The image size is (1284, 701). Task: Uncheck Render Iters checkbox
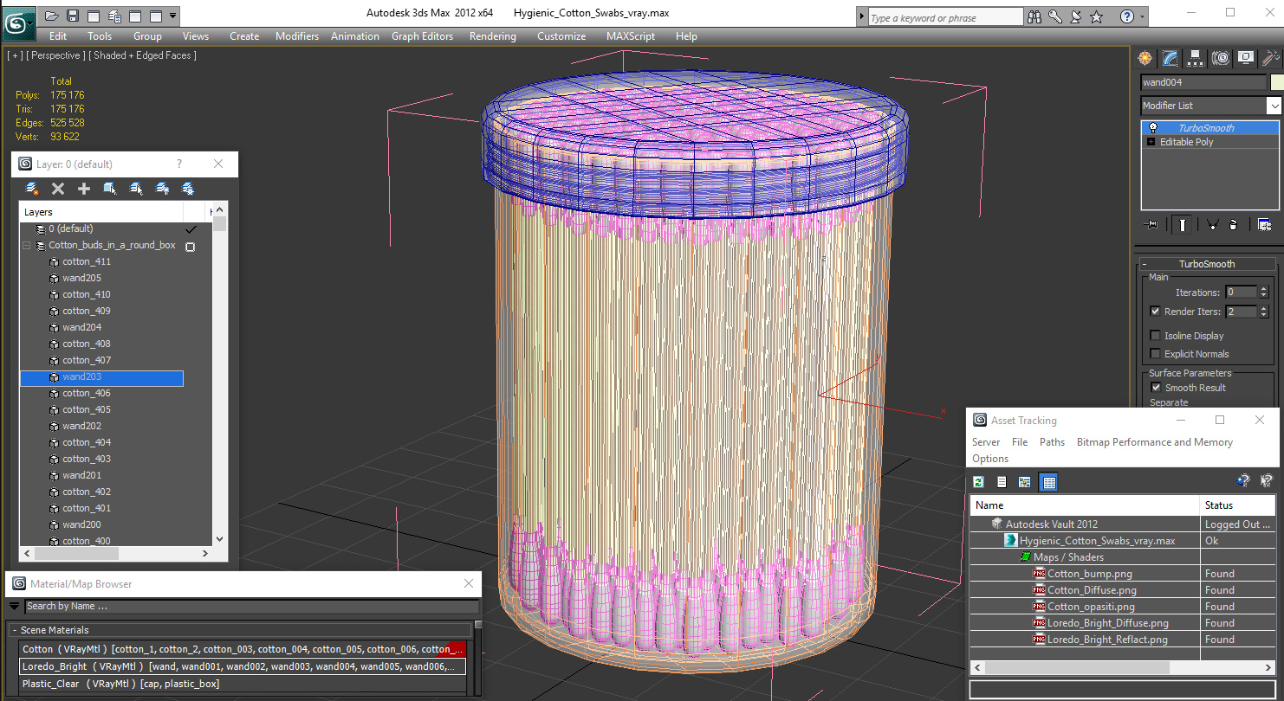(1155, 312)
